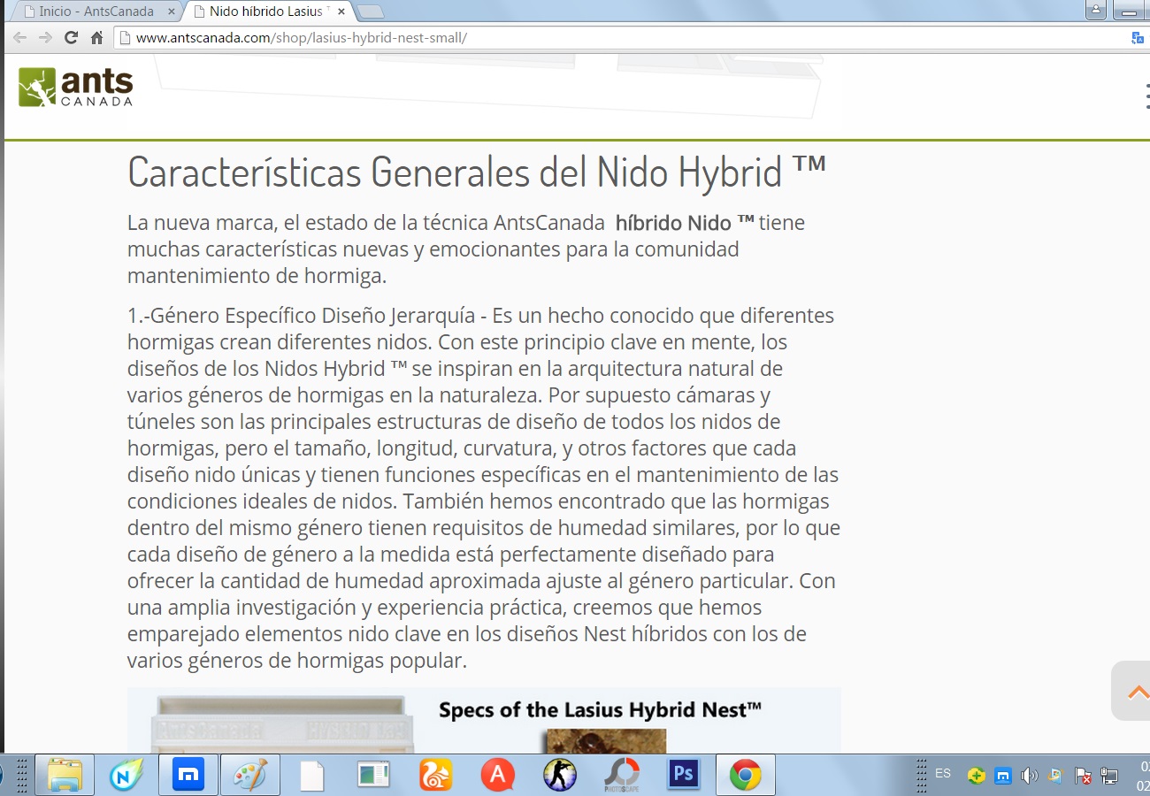Click the green plus tray icon
The width and height of the screenshot is (1150, 796).
click(976, 776)
